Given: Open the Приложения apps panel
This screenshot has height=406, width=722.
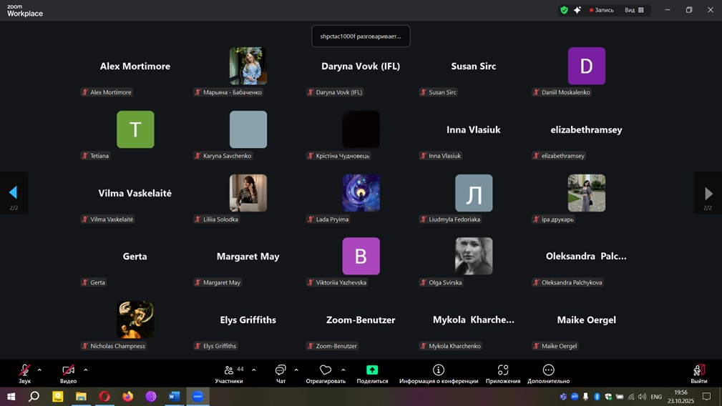Looking at the screenshot, I should [x=503, y=373].
